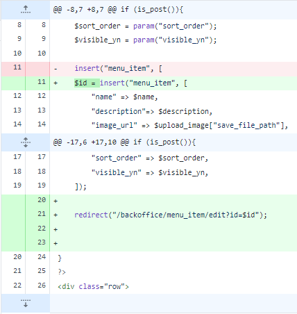Expand hidden lines above the first hunk
The width and height of the screenshot is (297, 314).
click(x=26, y=10)
